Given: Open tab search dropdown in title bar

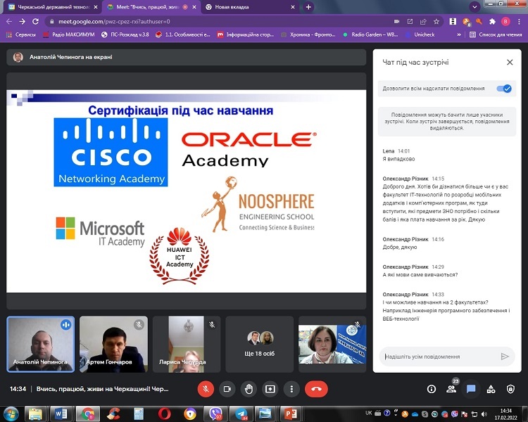Looking at the screenshot, I should click(474, 7).
